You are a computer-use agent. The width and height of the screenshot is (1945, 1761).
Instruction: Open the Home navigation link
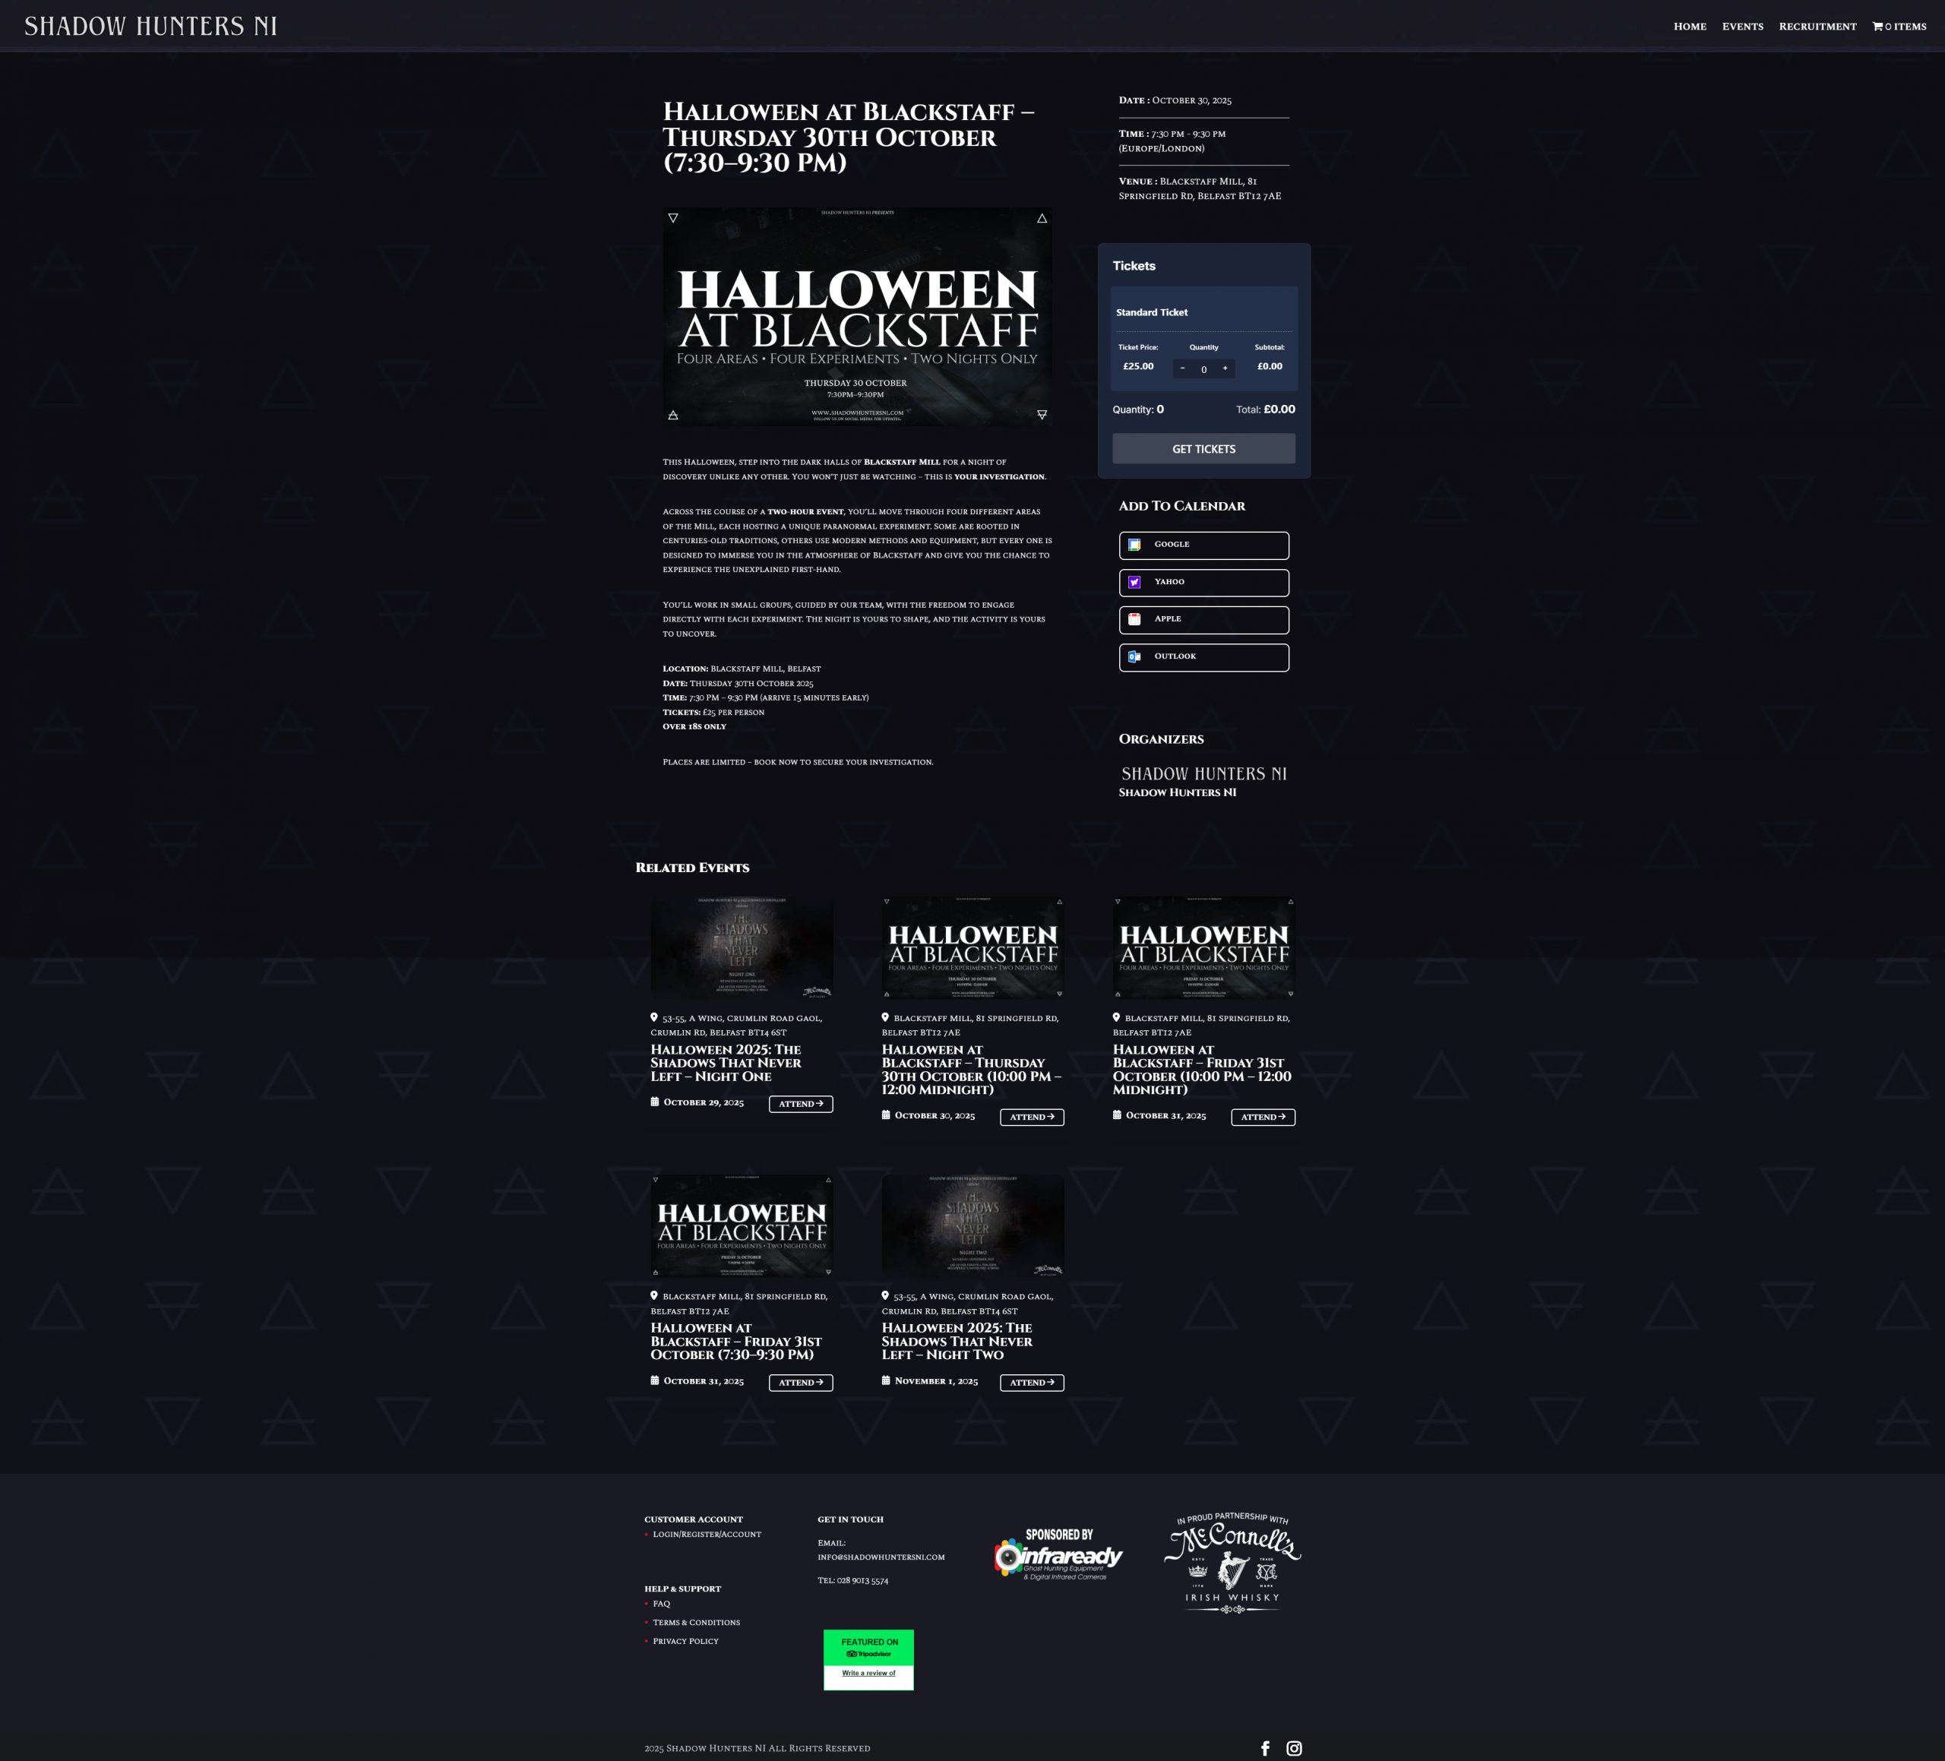[x=1689, y=26]
